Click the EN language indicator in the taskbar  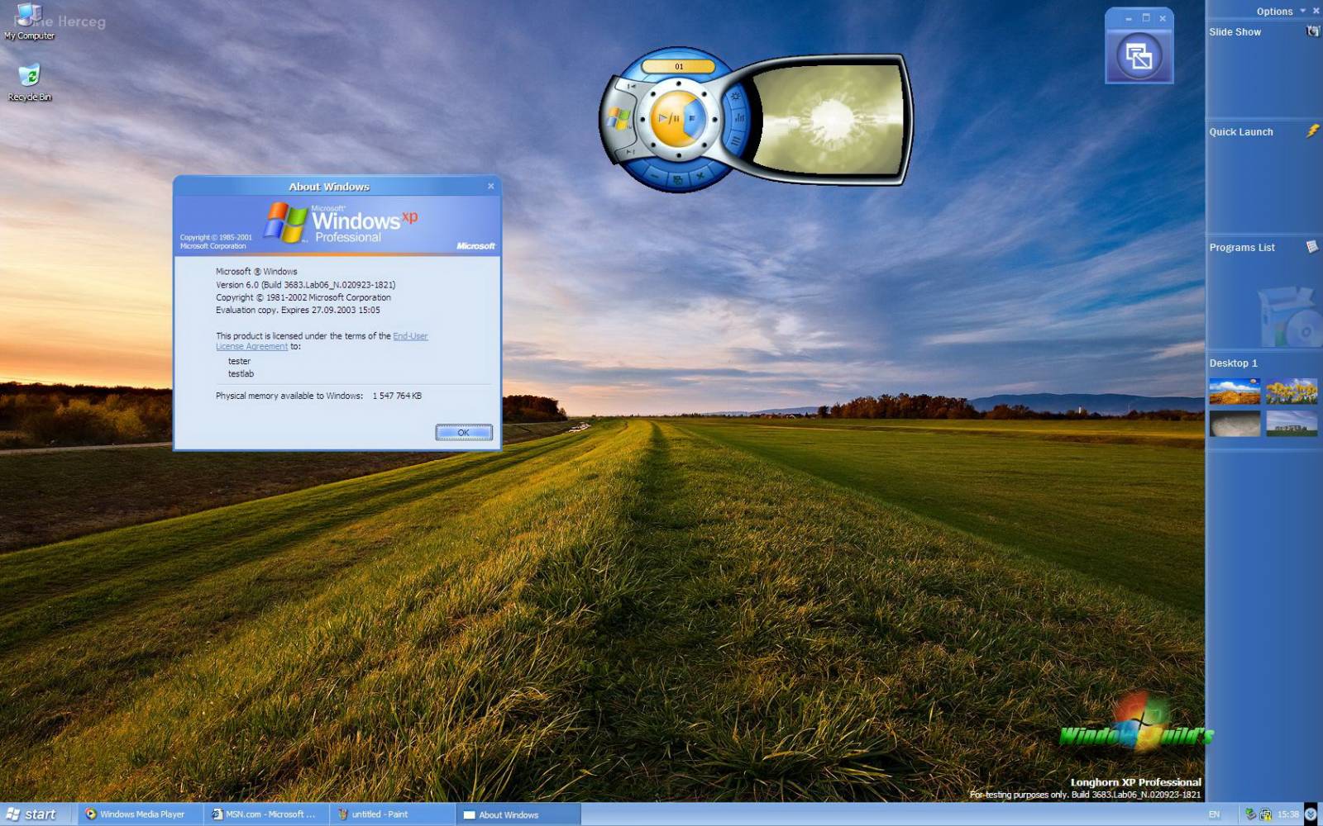click(x=1214, y=814)
